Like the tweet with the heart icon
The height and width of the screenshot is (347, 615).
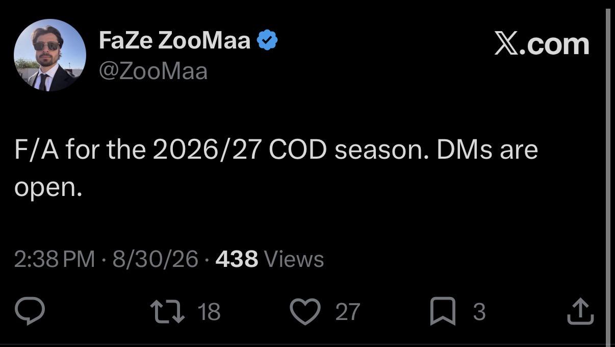(x=305, y=311)
